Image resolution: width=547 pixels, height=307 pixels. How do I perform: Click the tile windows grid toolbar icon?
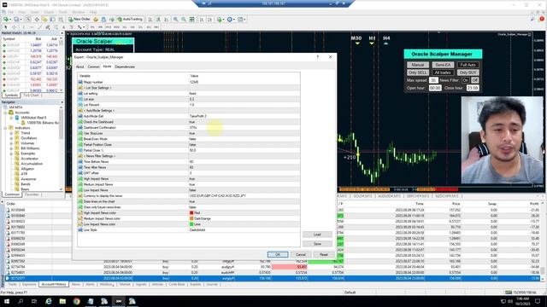tap(191, 20)
